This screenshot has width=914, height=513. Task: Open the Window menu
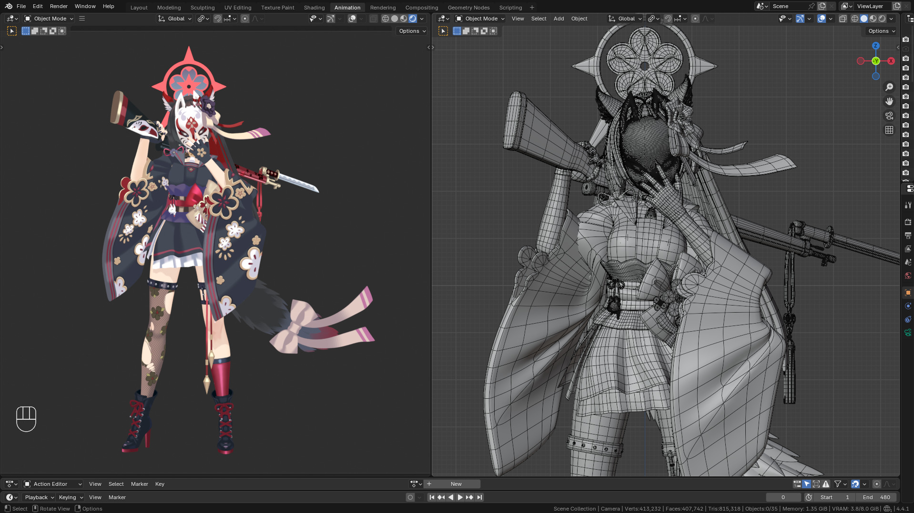click(85, 6)
